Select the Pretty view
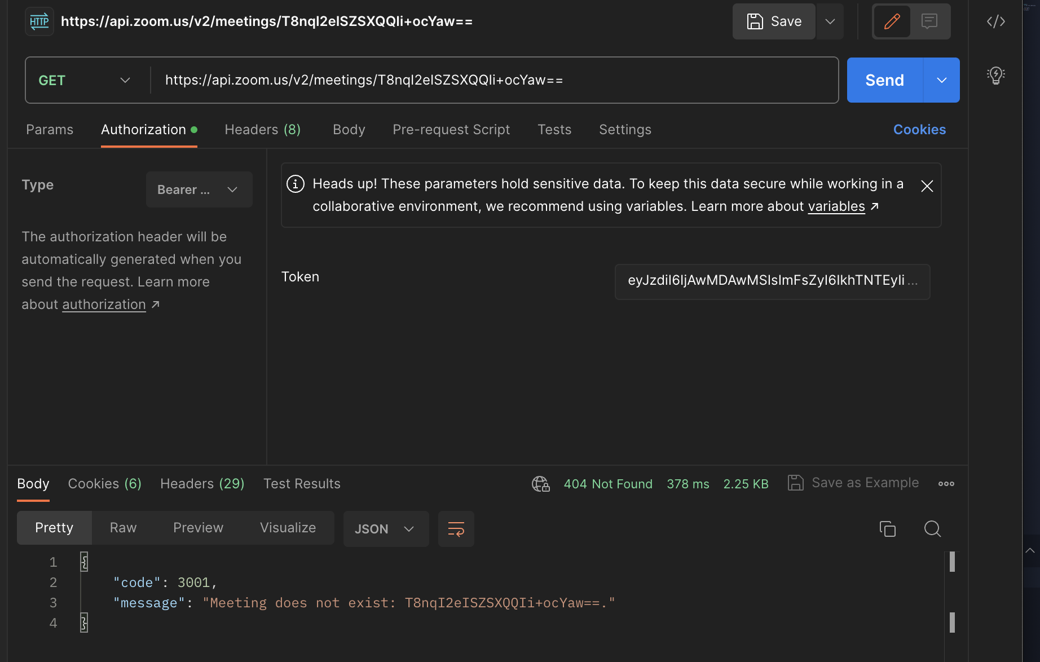 pyautogui.click(x=54, y=528)
